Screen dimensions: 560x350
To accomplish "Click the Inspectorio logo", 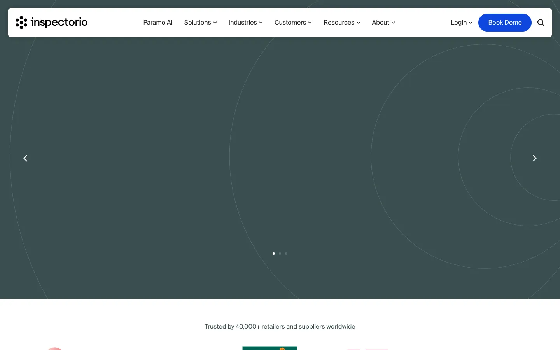I will pyautogui.click(x=51, y=23).
